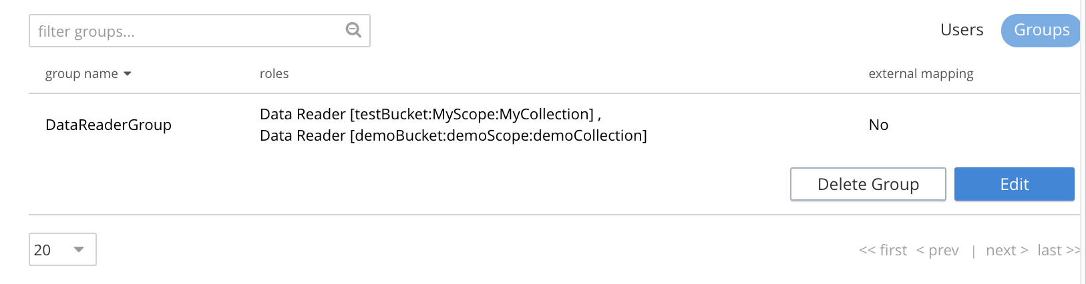Go to the prev page
The width and height of the screenshot is (1086, 284).
[x=937, y=251]
